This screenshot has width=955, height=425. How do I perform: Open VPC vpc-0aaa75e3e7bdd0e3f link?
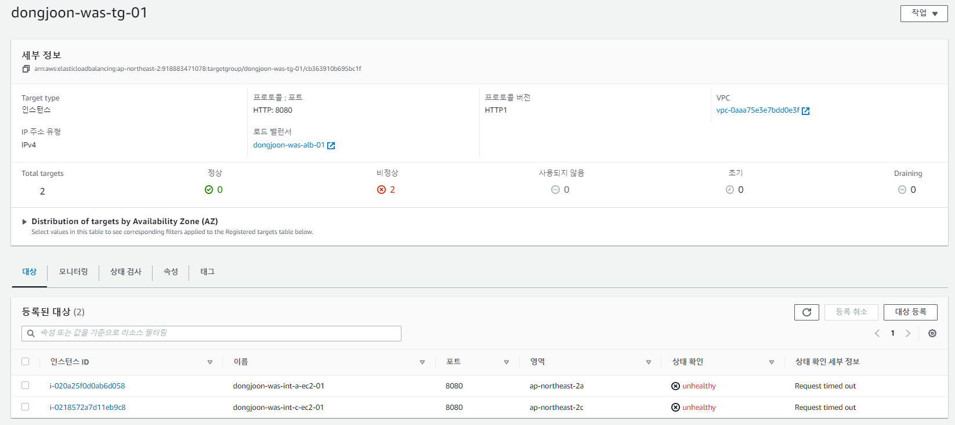point(758,110)
